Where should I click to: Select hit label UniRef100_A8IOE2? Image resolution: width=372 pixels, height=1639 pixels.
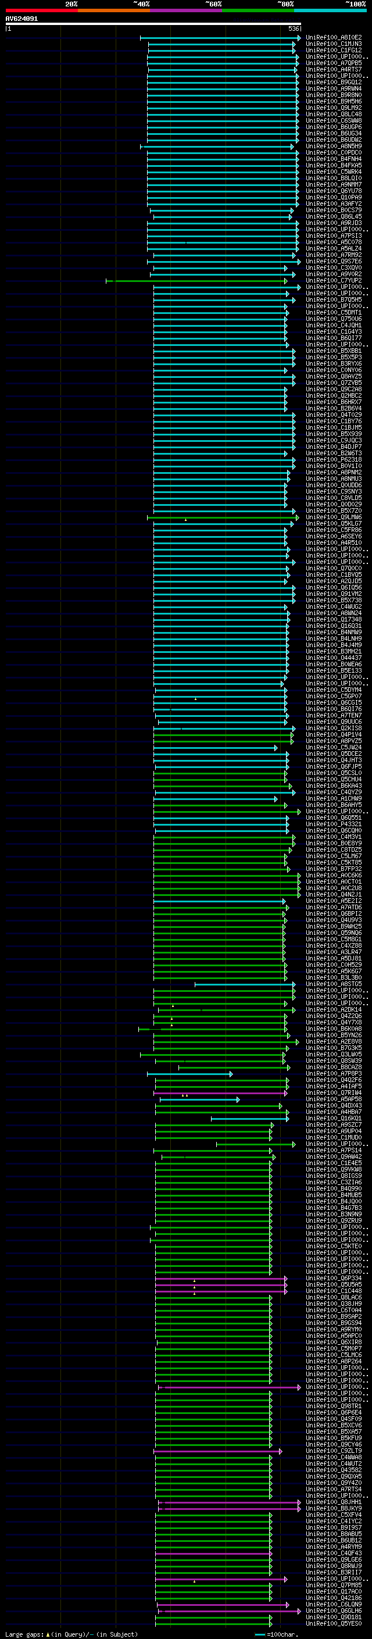click(334, 38)
